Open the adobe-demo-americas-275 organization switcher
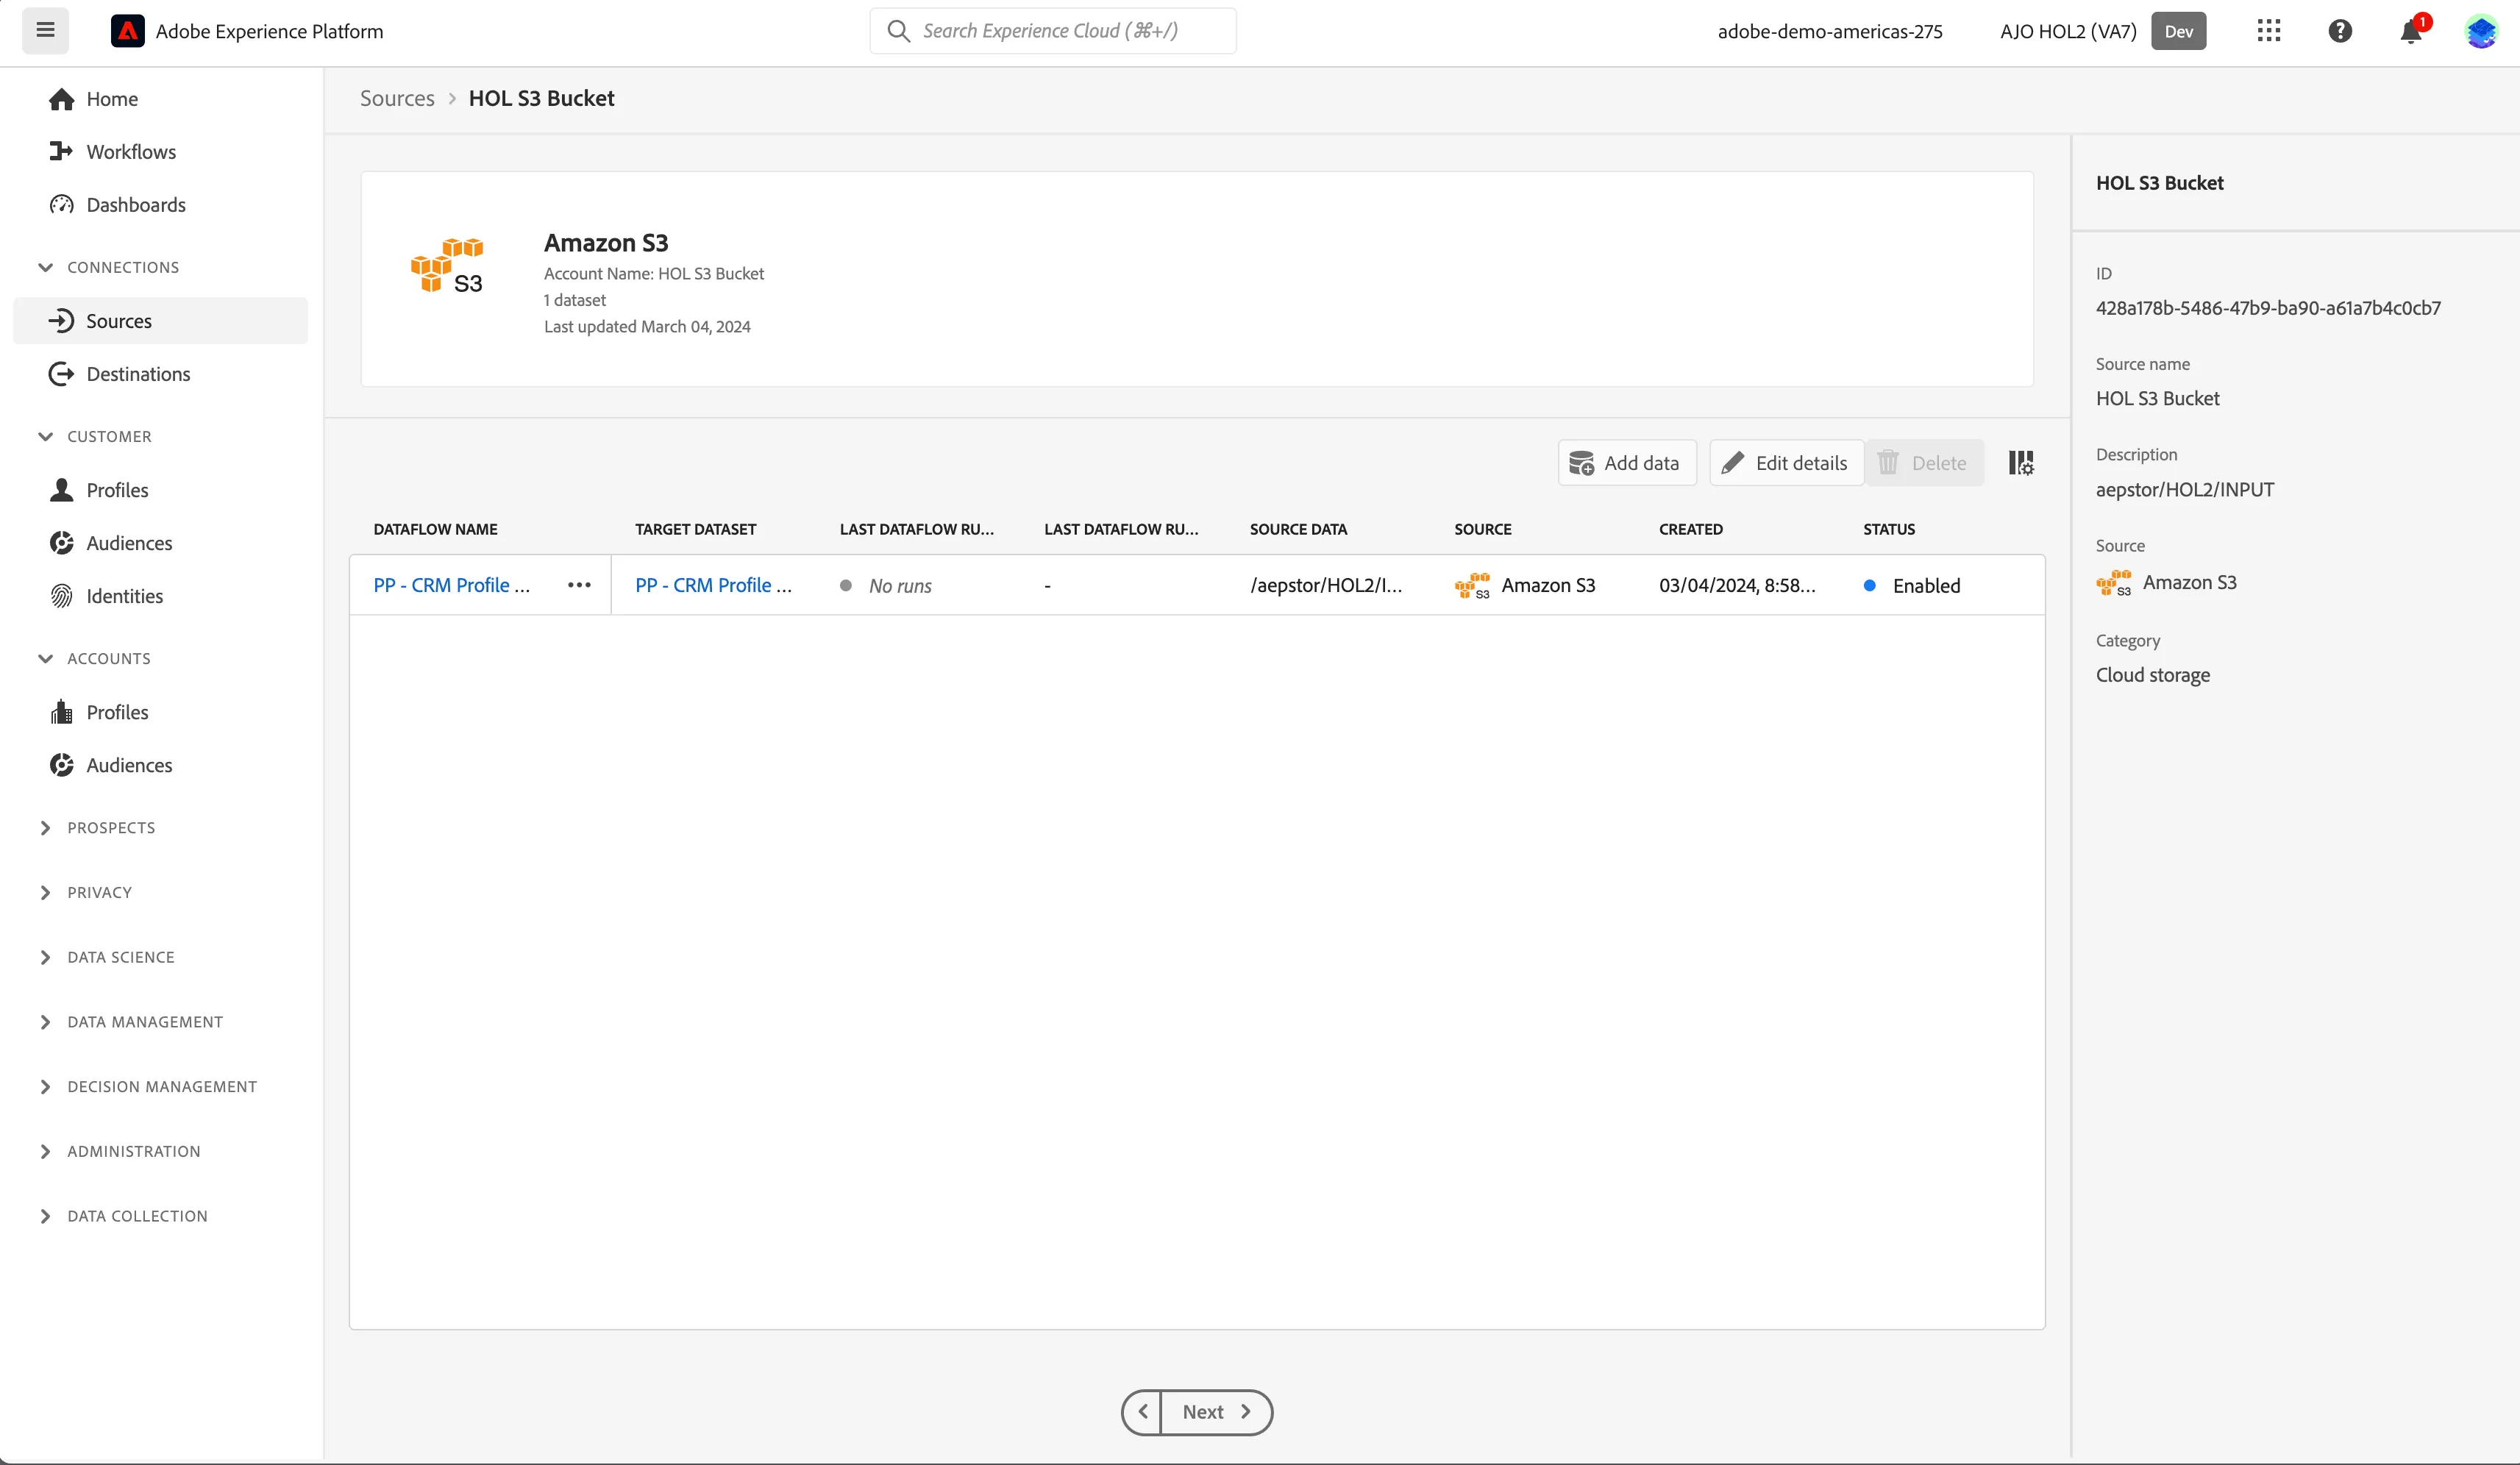The height and width of the screenshot is (1465, 2520). coord(1830,31)
